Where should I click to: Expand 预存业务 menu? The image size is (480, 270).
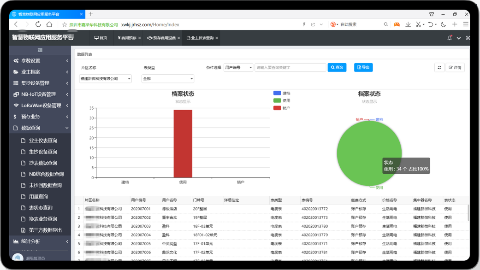40,117
